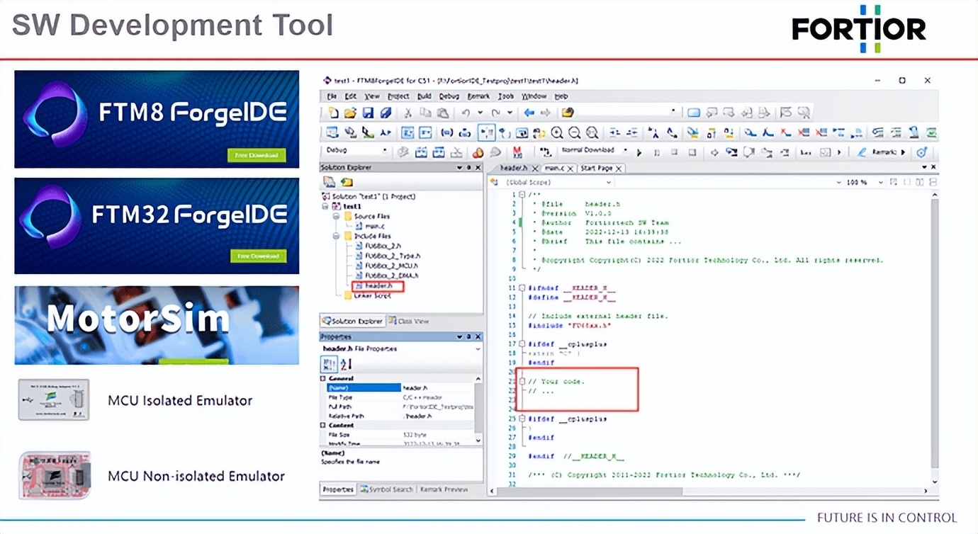Click the Zoom Out magnifier icon
The width and height of the screenshot is (978, 534).
tap(574, 132)
